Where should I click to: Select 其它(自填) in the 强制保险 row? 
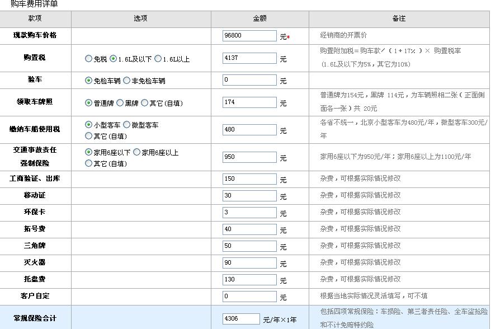click(88, 163)
